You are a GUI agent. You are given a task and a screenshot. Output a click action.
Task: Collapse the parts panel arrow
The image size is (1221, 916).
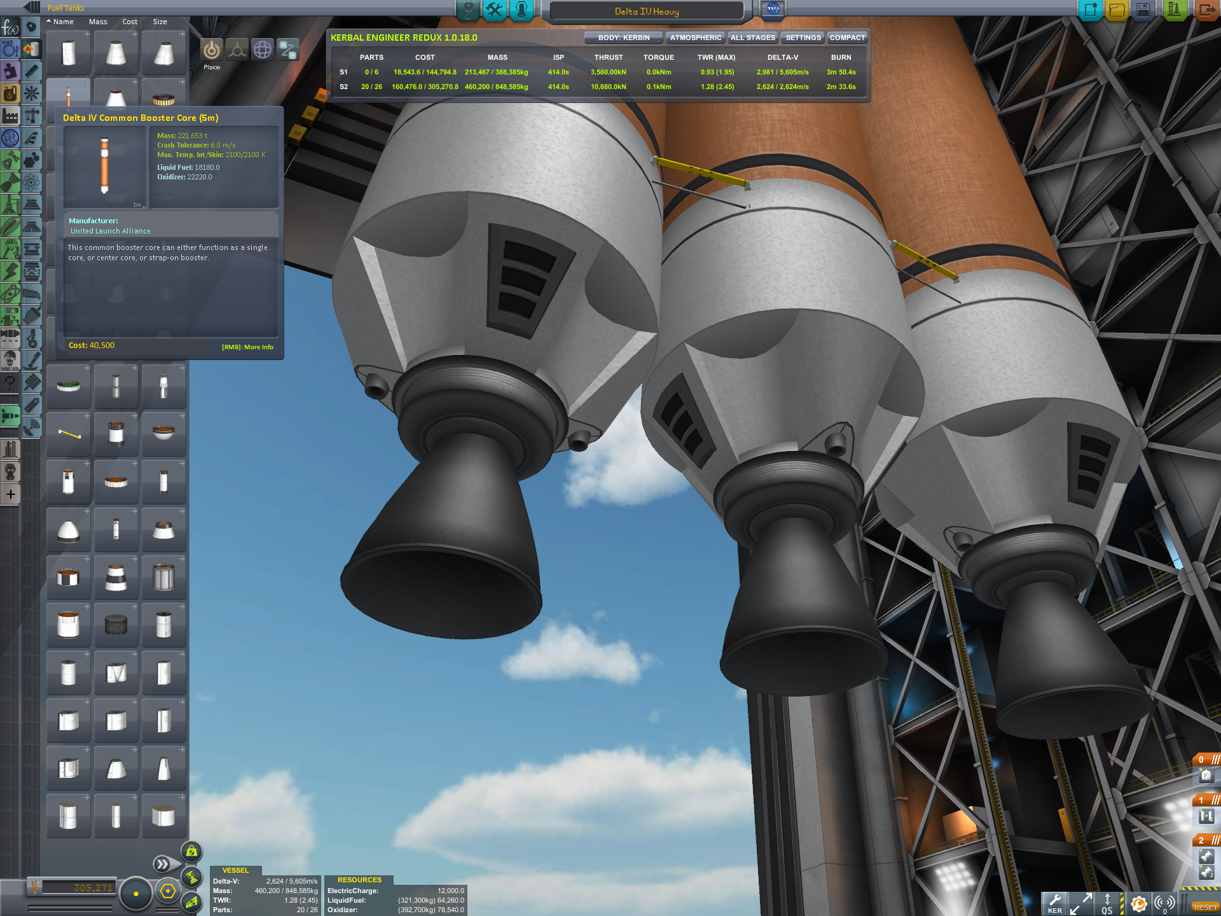click(32, 8)
